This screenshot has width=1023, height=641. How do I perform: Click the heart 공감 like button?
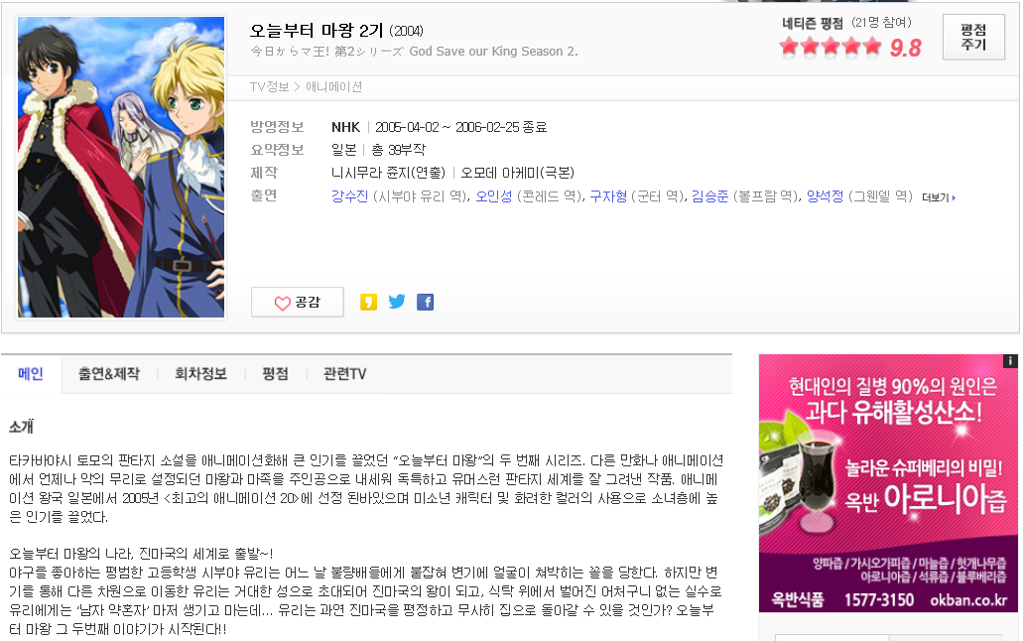298,303
